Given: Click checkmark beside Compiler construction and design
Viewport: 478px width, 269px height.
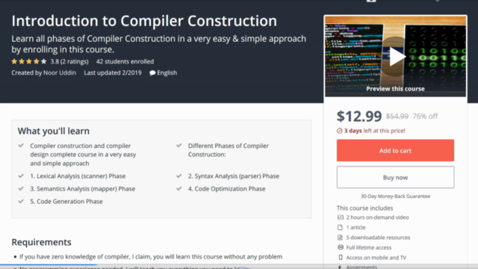Looking at the screenshot, I should 21,146.
